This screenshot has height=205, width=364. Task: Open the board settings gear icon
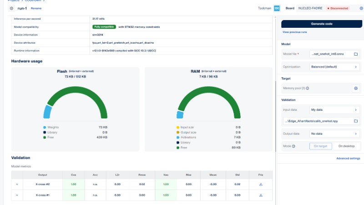tap(361, 8)
